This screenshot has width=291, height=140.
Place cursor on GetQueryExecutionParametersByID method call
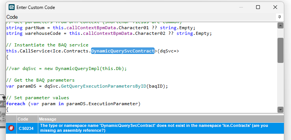(x=103, y=86)
